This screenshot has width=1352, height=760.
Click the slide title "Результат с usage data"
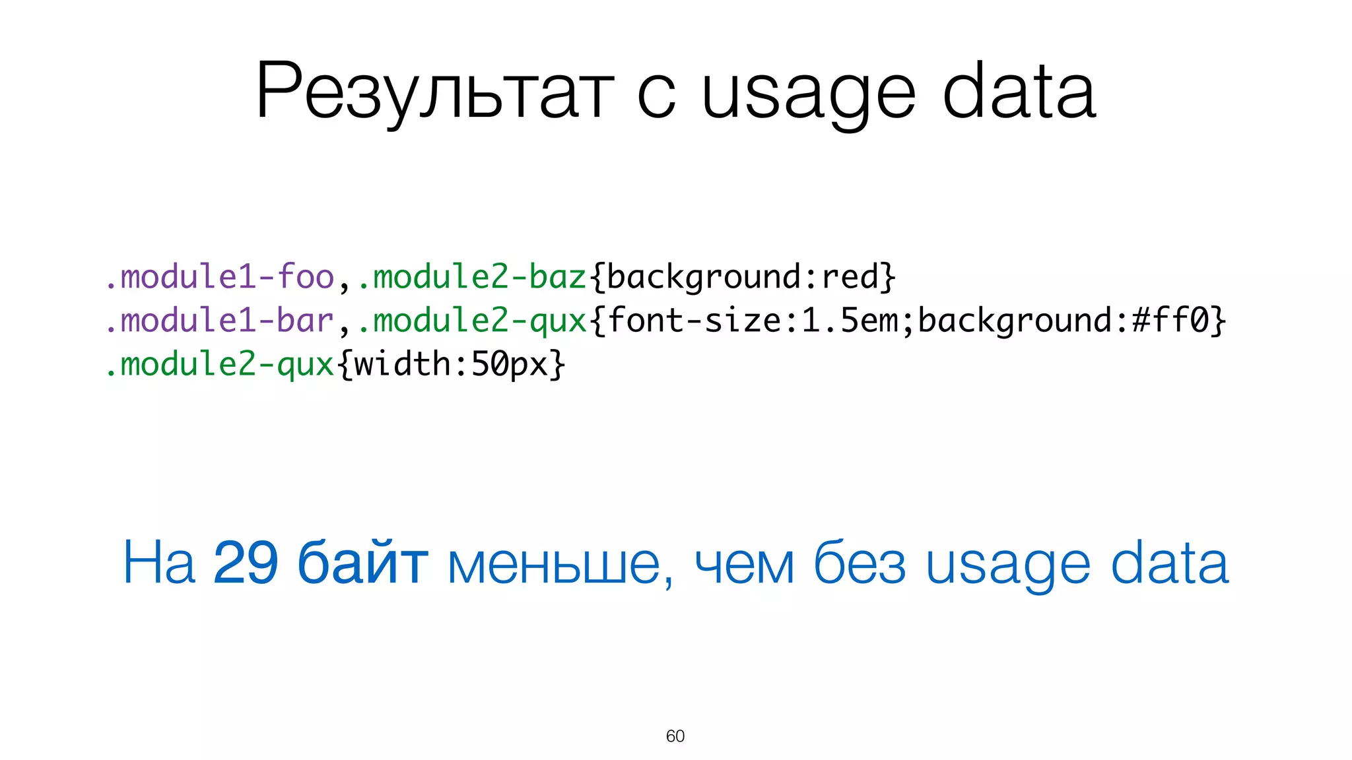pos(675,91)
